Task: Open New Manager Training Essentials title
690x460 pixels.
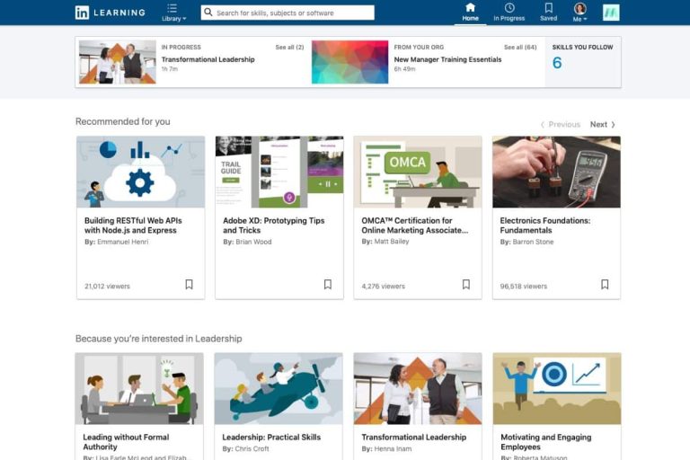Action: tap(447, 59)
